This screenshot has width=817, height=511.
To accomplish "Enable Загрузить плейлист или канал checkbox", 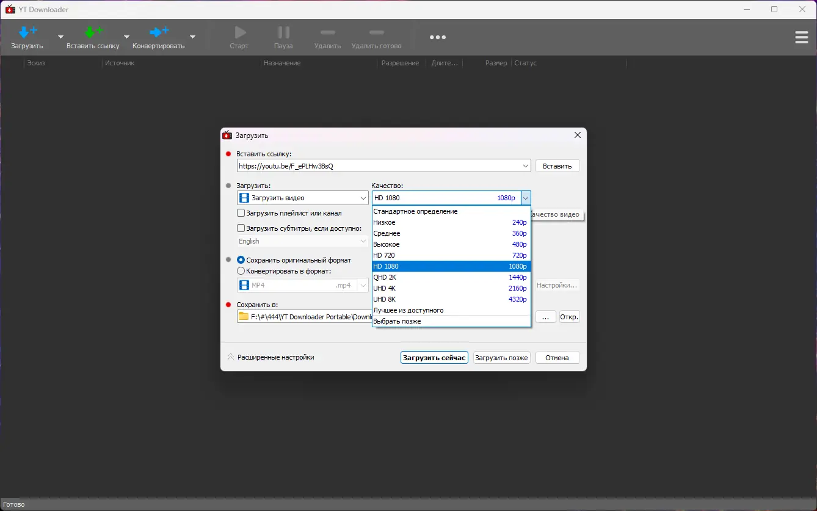I will pos(241,213).
